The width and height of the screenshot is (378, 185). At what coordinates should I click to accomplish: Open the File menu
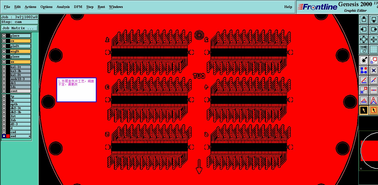[x=7, y=7]
